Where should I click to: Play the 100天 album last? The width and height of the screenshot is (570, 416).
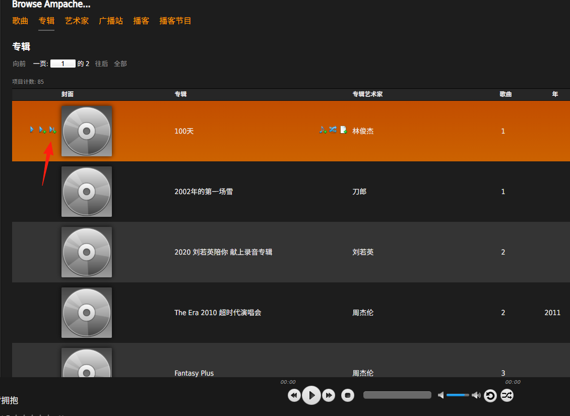[x=53, y=130]
